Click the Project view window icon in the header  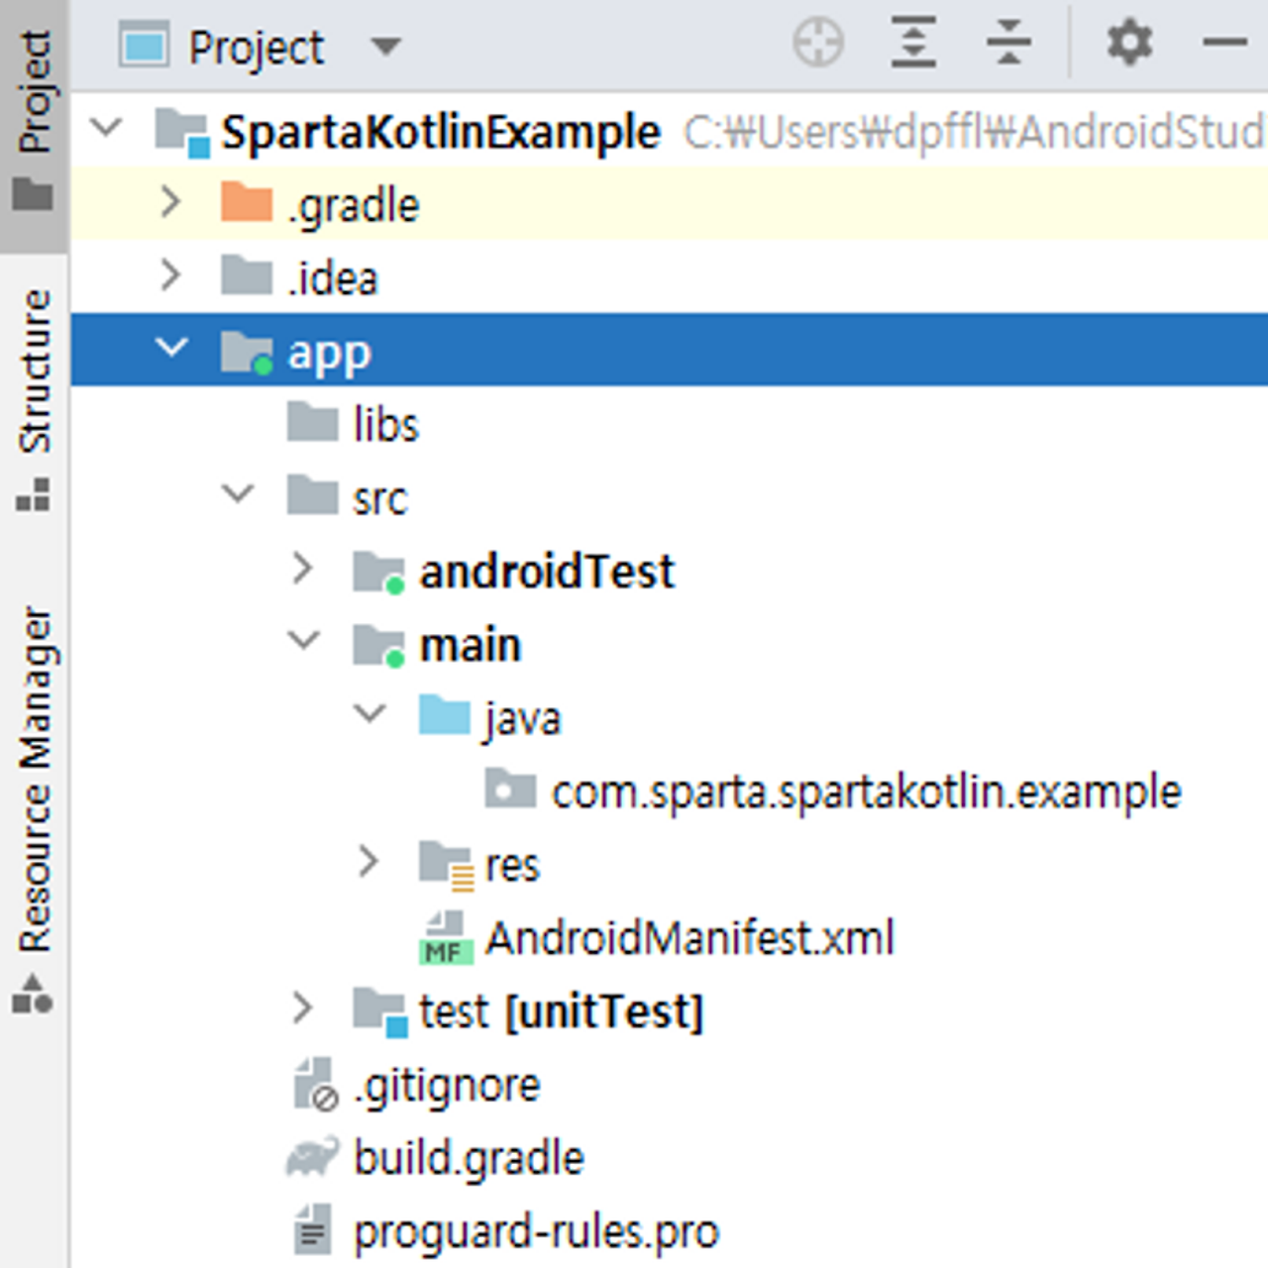click(145, 46)
